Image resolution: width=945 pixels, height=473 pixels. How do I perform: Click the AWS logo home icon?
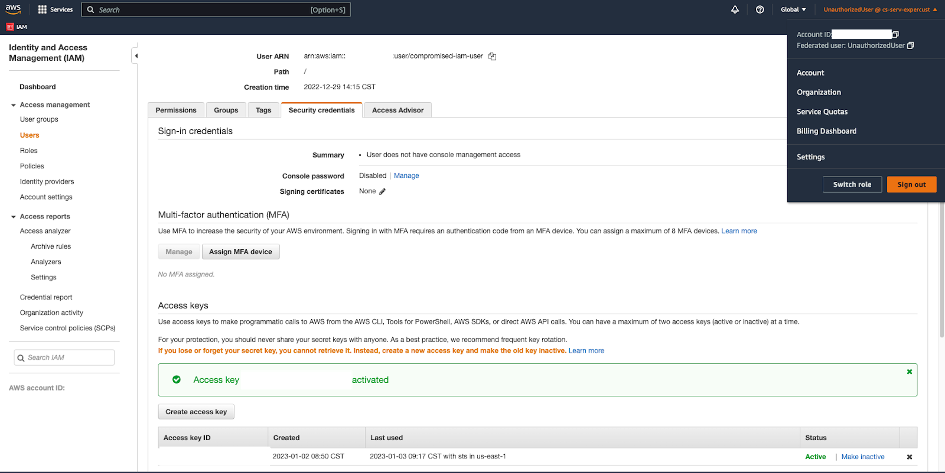click(x=13, y=9)
